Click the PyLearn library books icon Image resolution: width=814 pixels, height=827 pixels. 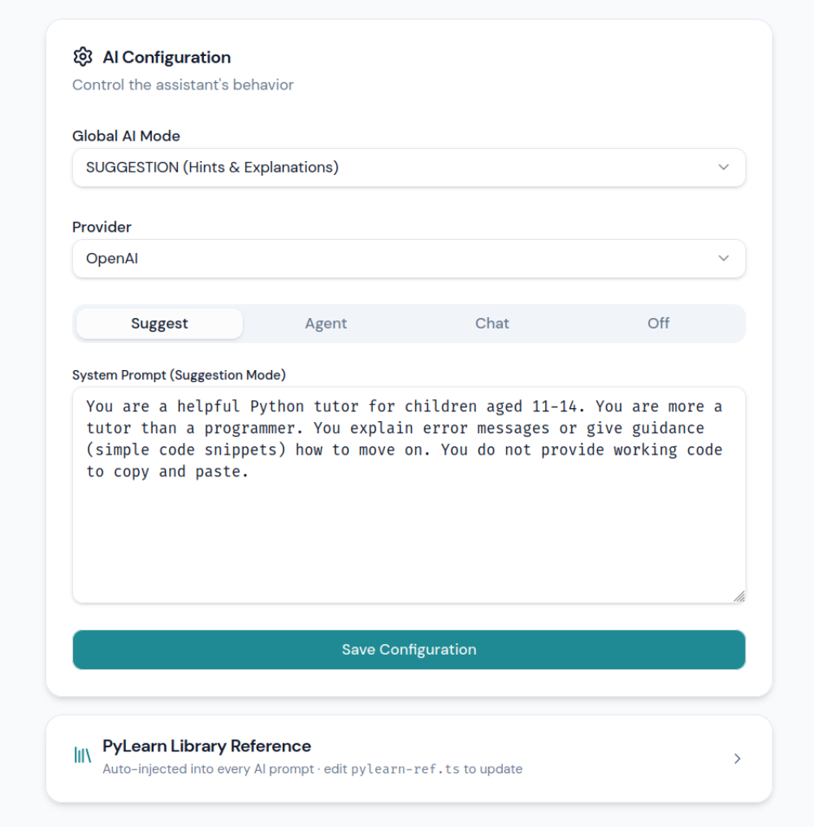tap(83, 755)
